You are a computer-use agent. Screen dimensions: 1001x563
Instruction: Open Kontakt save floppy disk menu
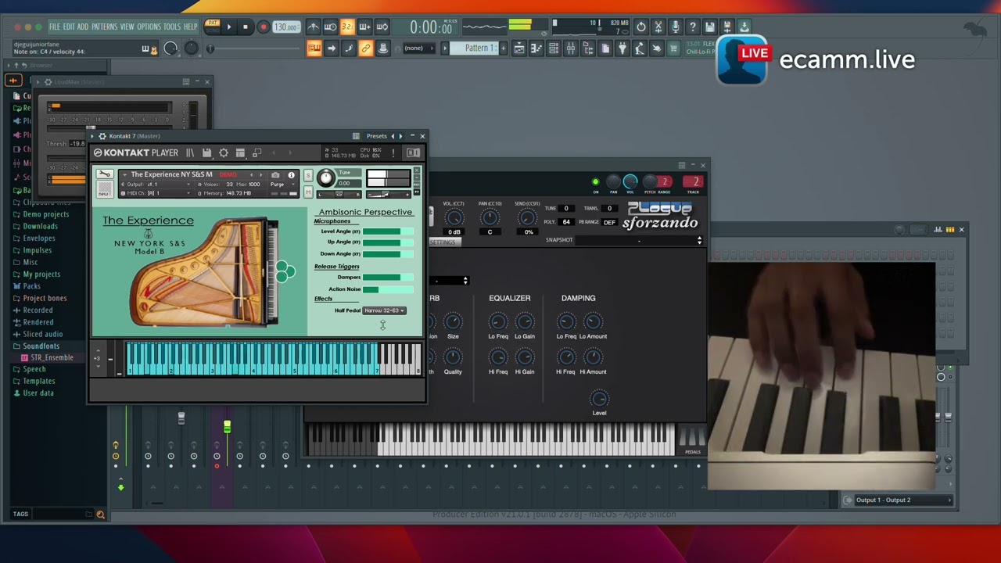[x=206, y=152]
